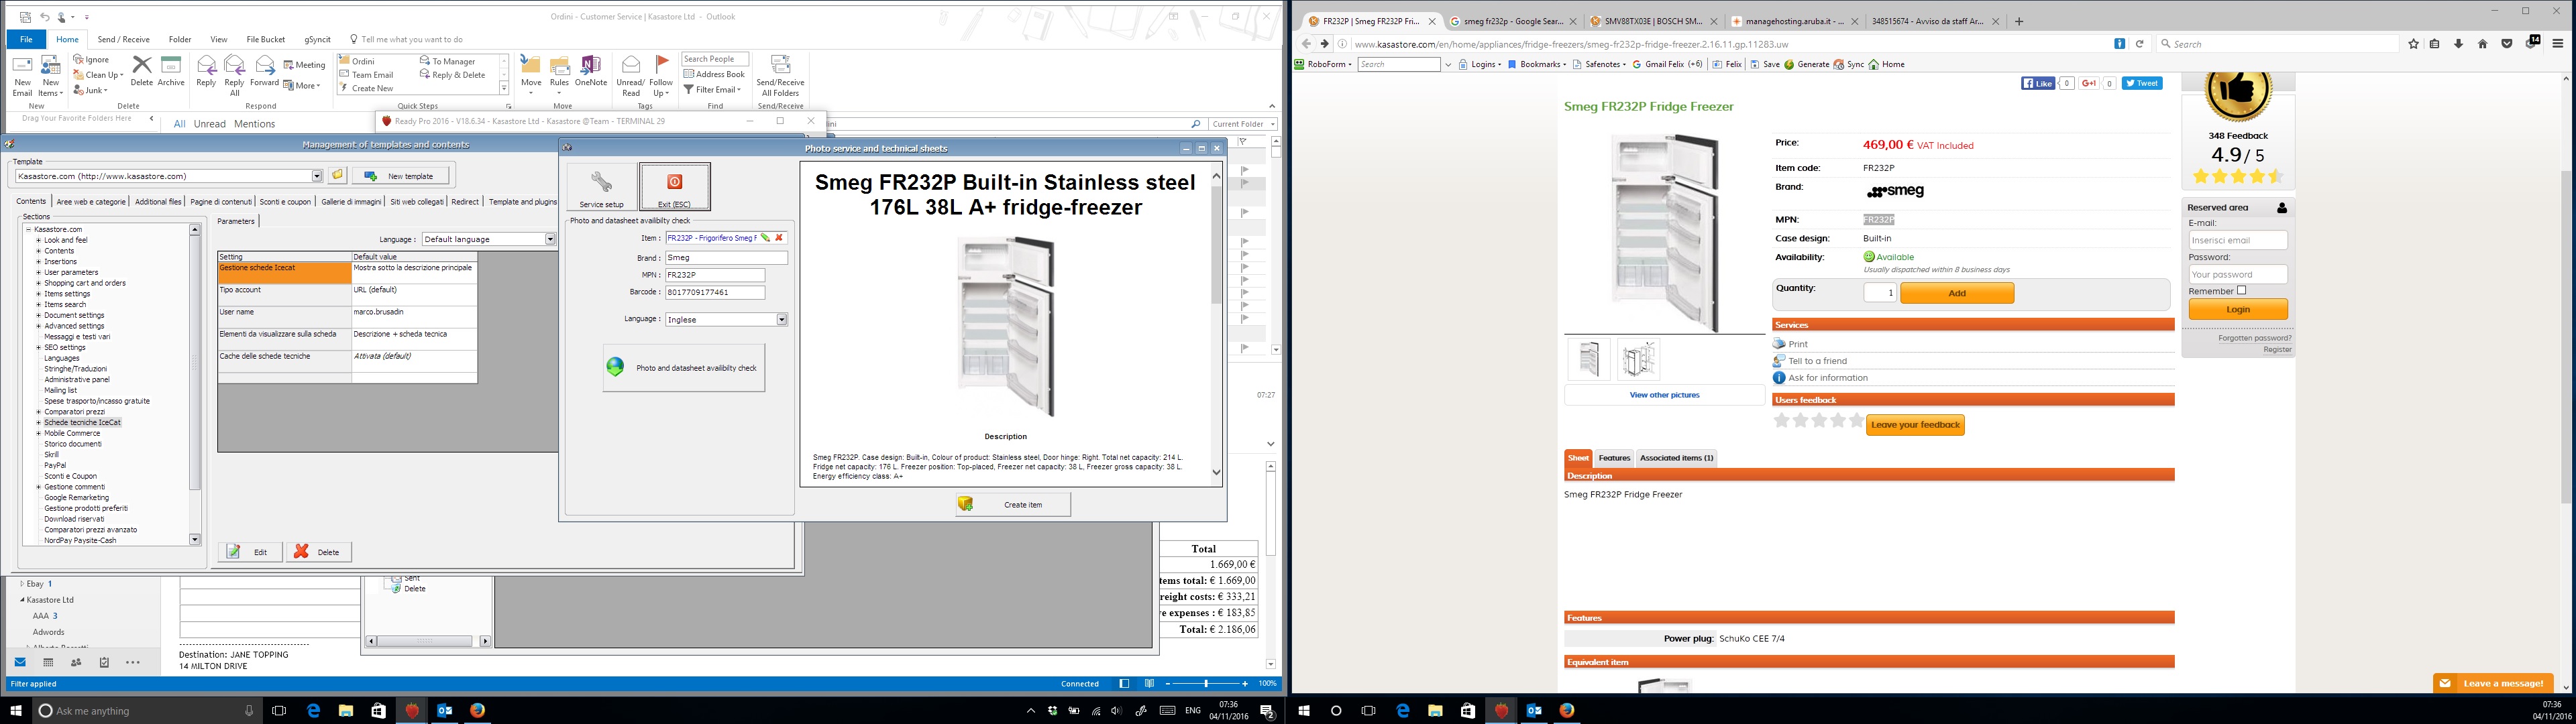The height and width of the screenshot is (724, 2576).
Task: Select the second product thumbnail image
Action: tap(1638, 359)
